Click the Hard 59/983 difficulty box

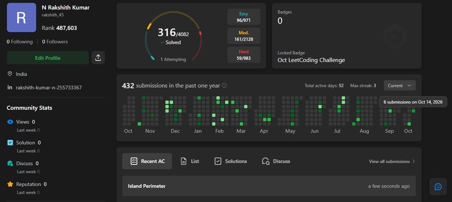(243, 55)
